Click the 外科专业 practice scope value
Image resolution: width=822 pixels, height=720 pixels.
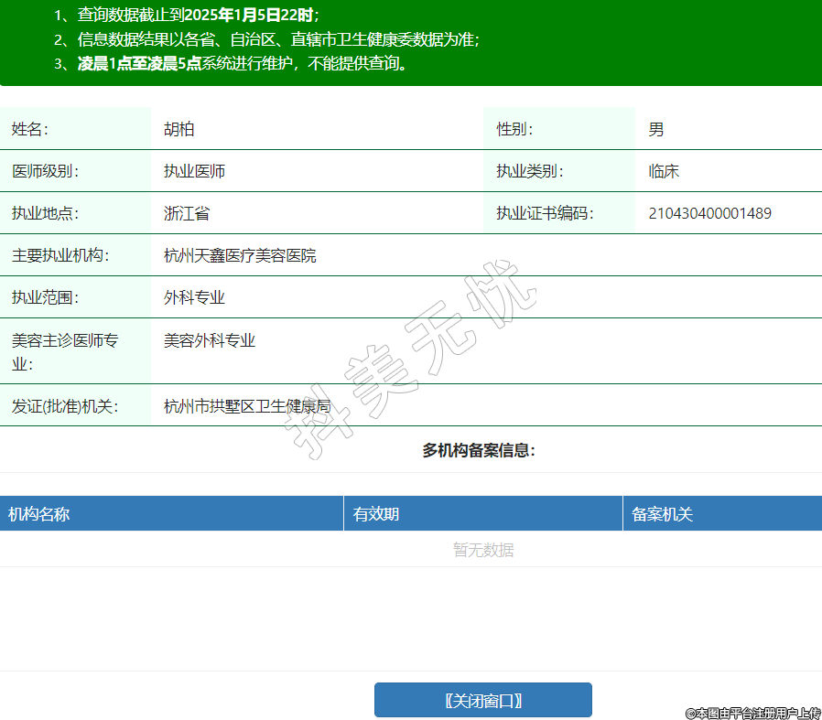[194, 298]
